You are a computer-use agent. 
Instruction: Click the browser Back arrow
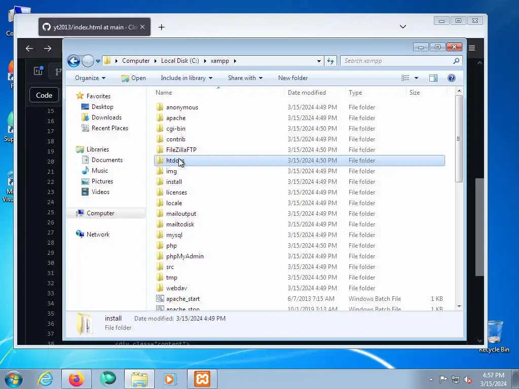click(29, 49)
